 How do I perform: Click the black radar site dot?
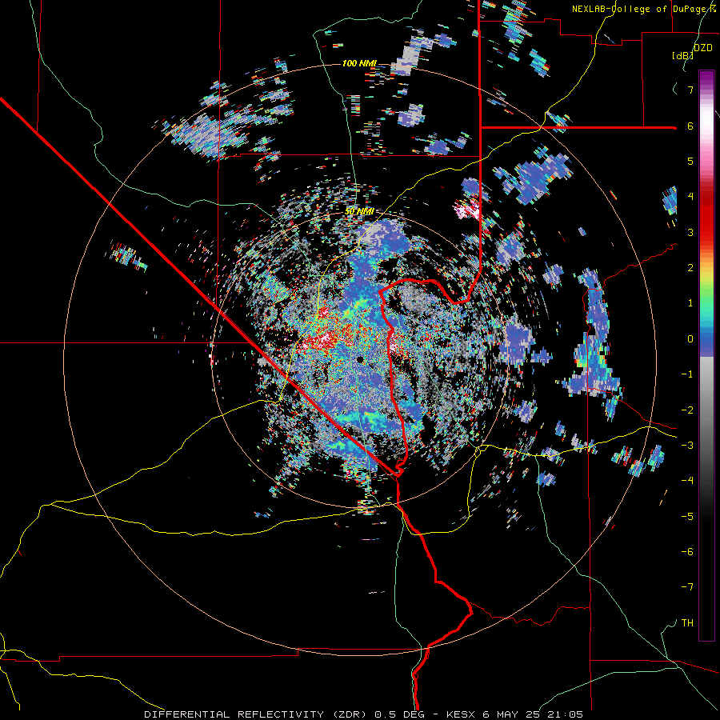pyautogui.click(x=361, y=359)
